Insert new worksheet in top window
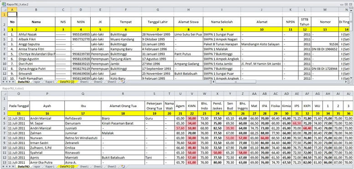The image size is (354, 169). tap(123, 82)
